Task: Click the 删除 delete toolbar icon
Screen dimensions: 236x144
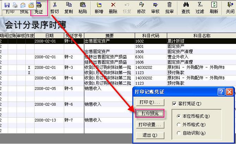Action: point(113,8)
